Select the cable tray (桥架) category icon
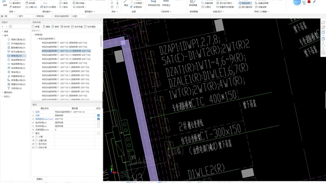The height and width of the screenshot is (183, 326). [9, 56]
